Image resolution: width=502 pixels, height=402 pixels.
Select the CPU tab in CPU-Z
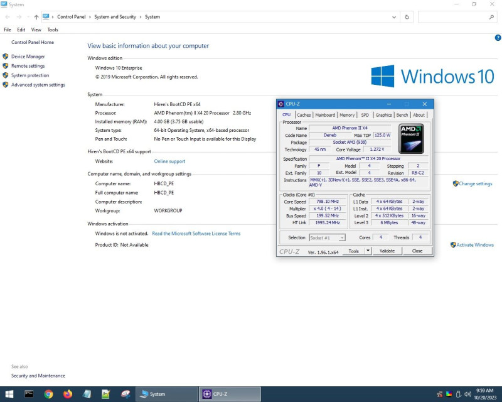[287, 115]
